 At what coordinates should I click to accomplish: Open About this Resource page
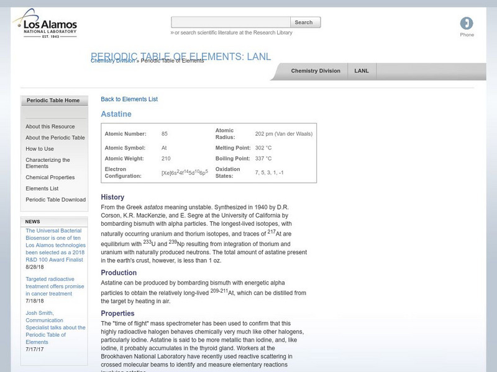[50, 126]
